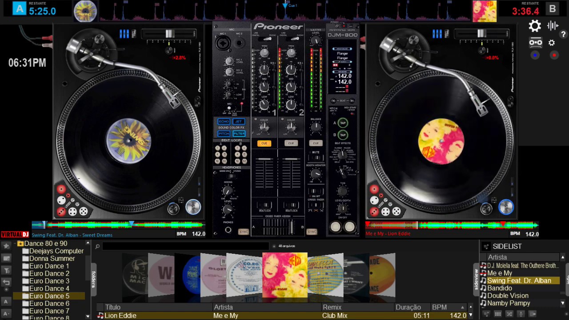Collapse the Dance 80 e 90 folder
The width and height of the screenshot is (569, 320).
click(x=15, y=244)
